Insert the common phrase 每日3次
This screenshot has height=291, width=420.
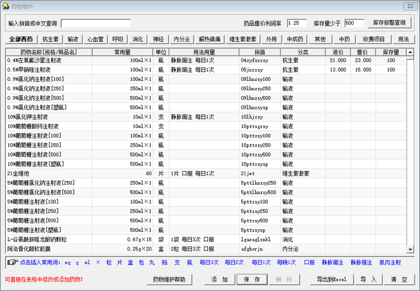point(209,262)
